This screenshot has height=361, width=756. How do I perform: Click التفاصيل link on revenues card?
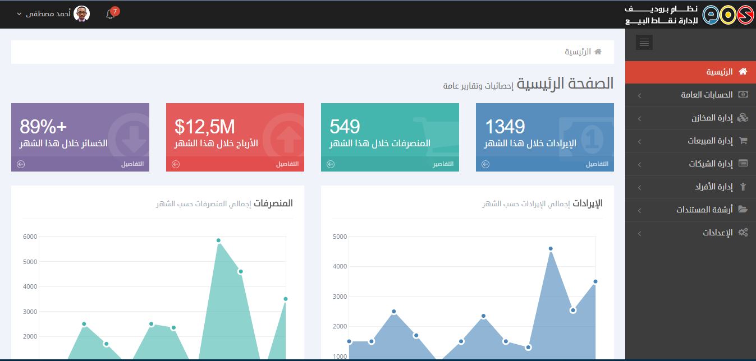coord(597,164)
